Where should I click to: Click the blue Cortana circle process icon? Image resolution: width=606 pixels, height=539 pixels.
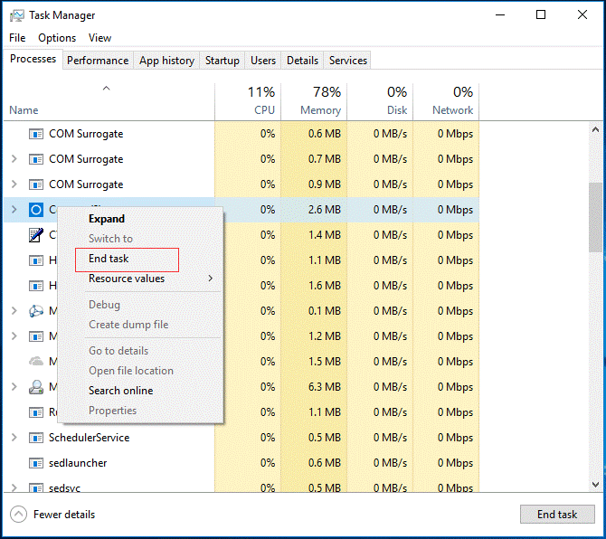36,210
